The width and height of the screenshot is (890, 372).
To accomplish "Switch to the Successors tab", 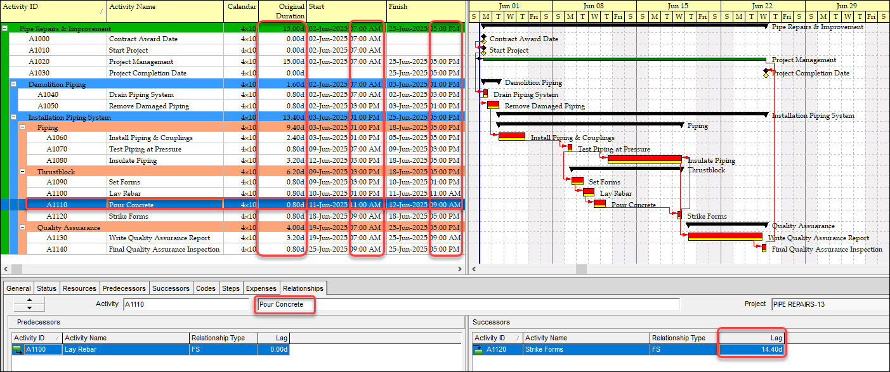I will pos(171,288).
